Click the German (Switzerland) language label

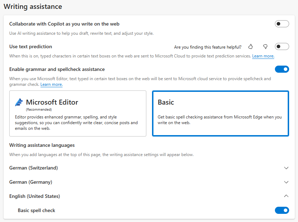(x=33, y=168)
